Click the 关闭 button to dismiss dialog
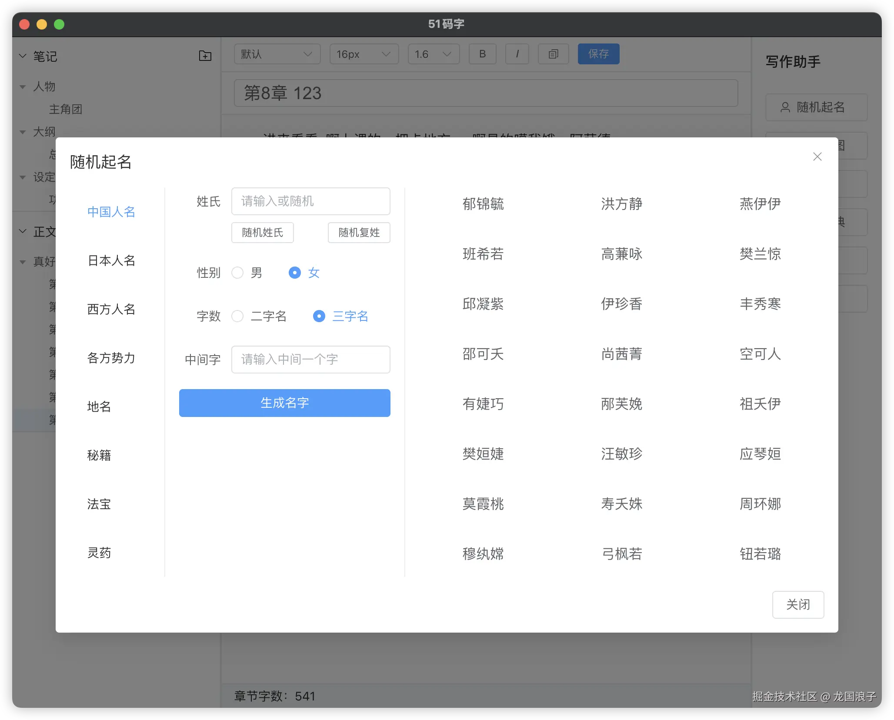 click(x=798, y=605)
